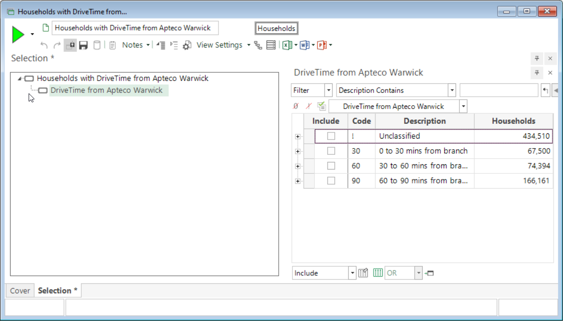Tick the 0 to 30 mins checkbox
Screen dimensions: 563x321
(x=331, y=151)
